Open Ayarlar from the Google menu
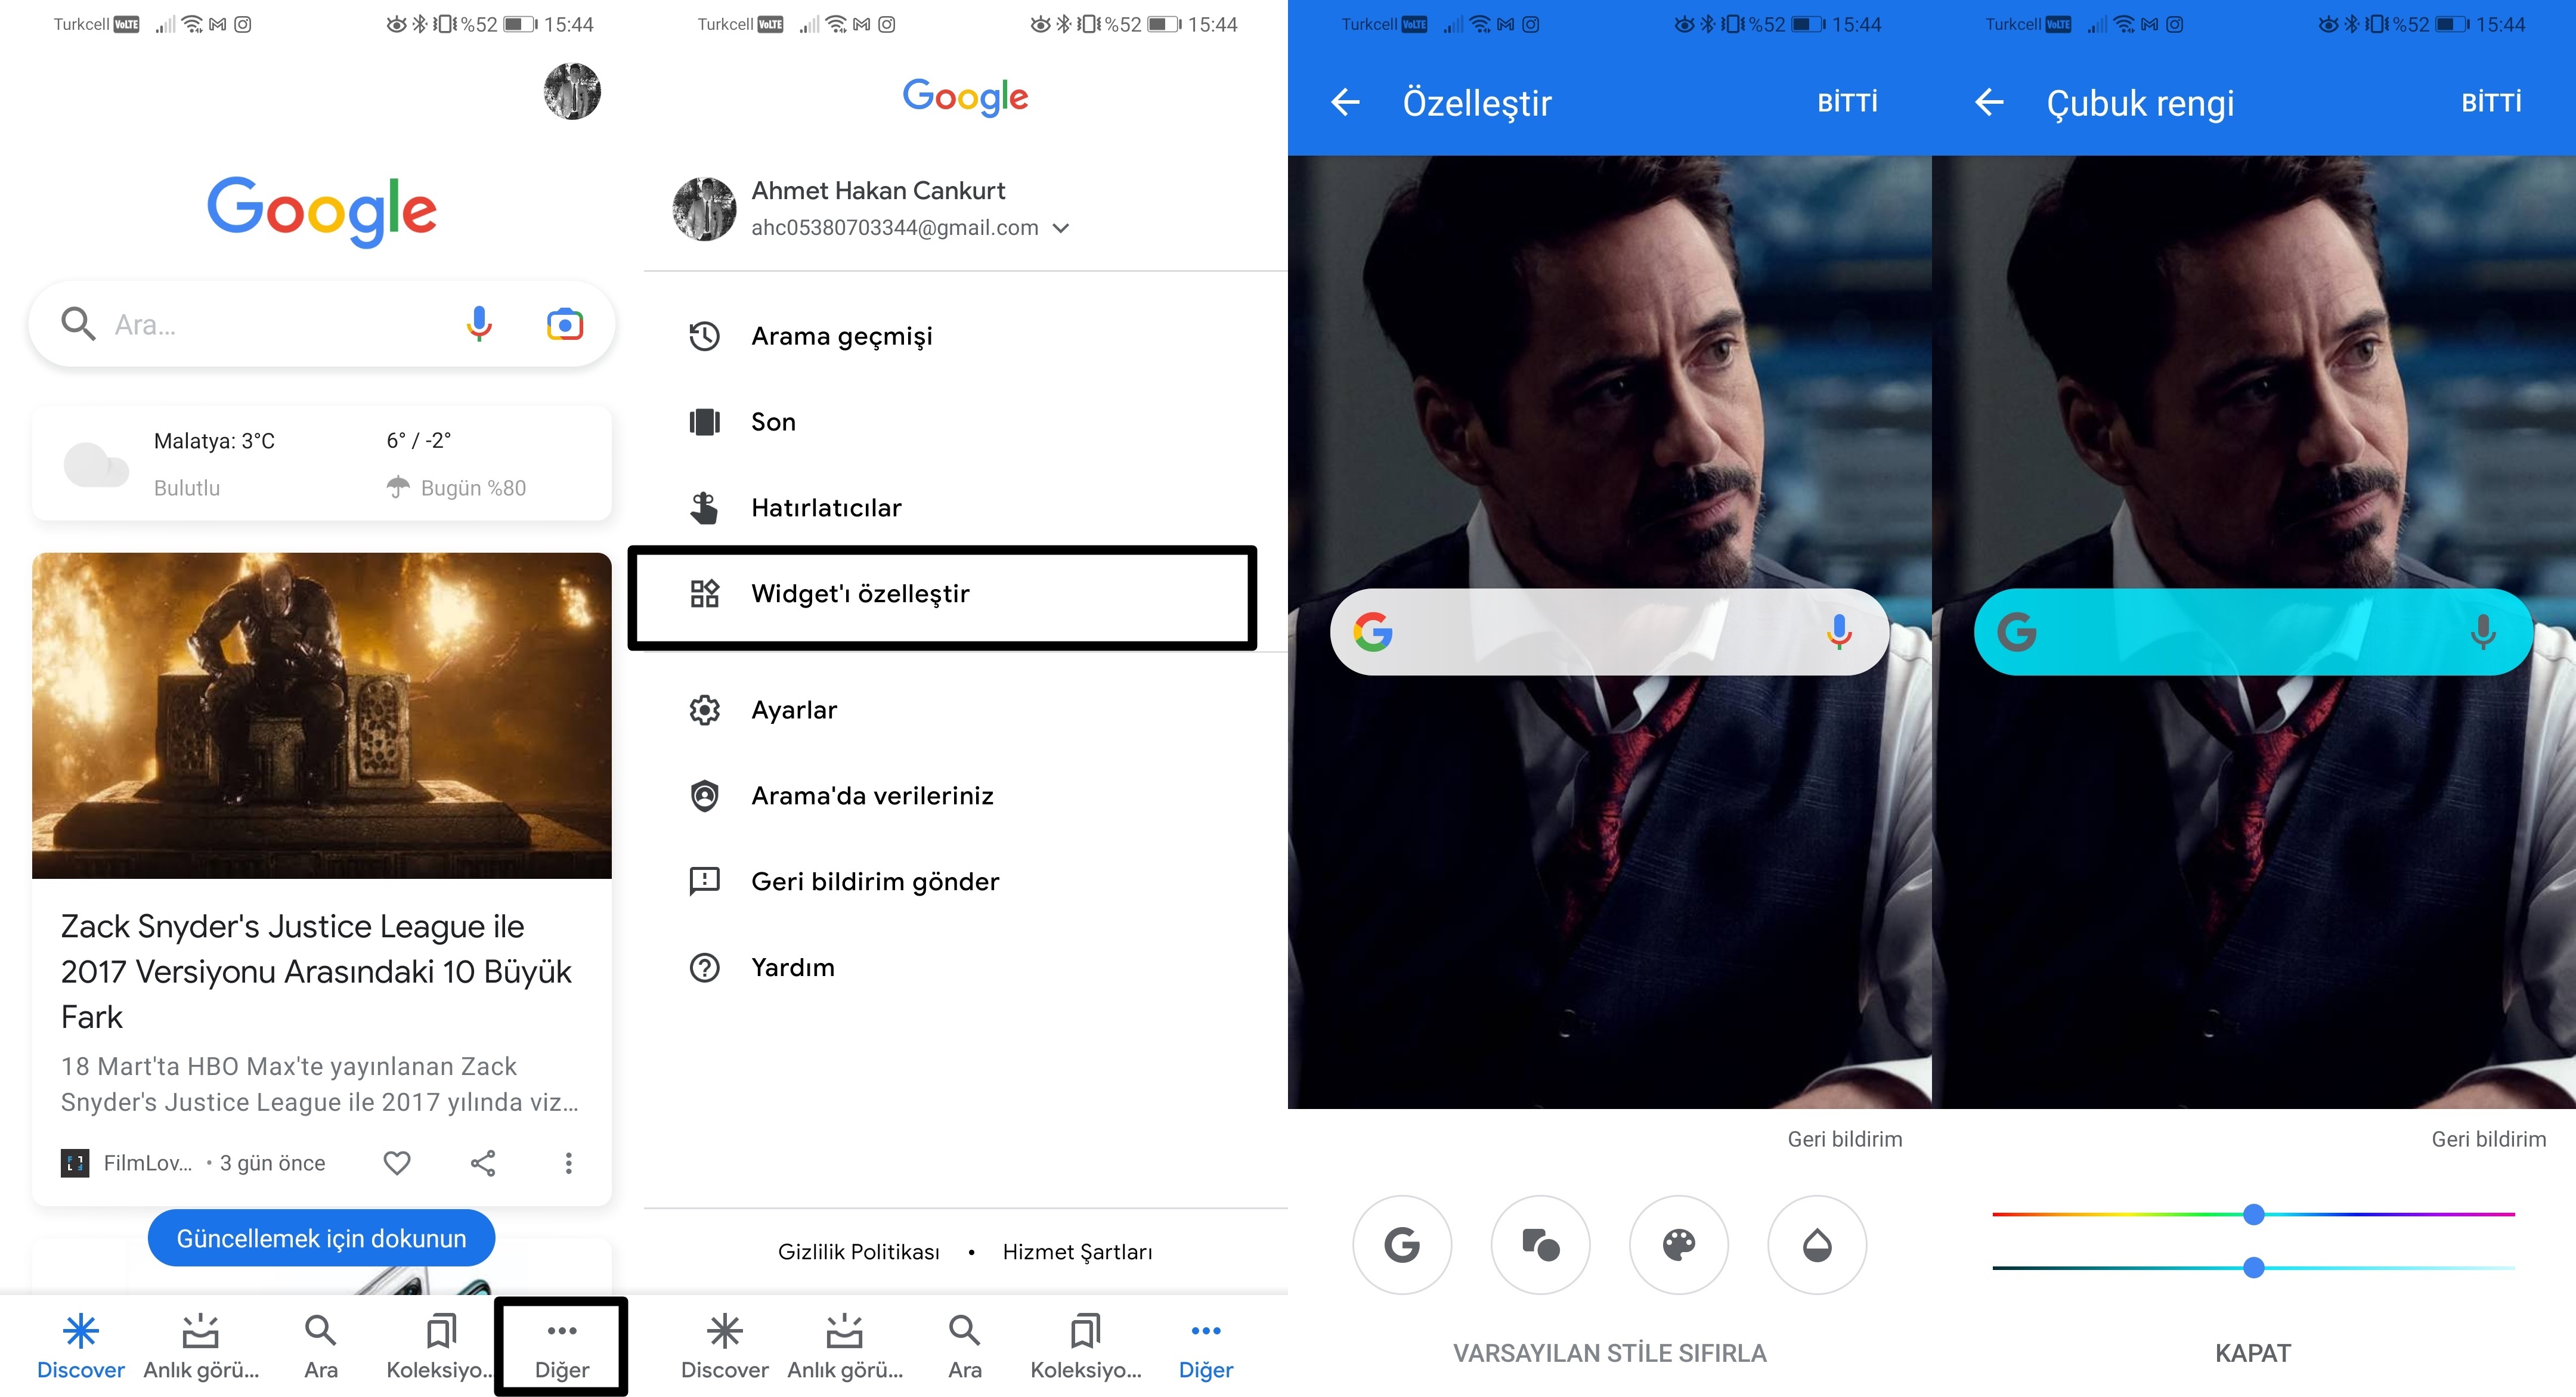The height and width of the screenshot is (1397, 2576). (794, 709)
